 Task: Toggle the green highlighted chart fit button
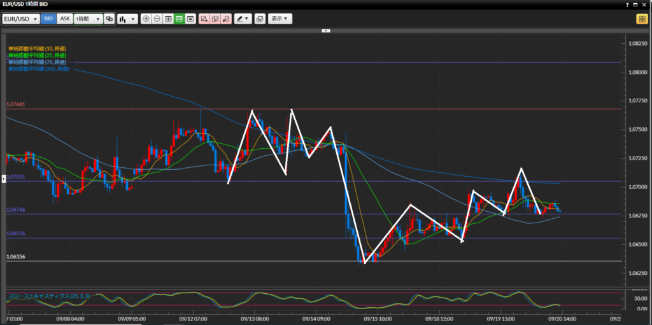pos(179,19)
